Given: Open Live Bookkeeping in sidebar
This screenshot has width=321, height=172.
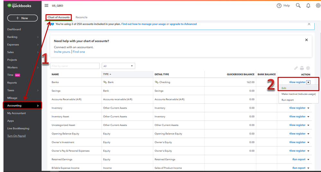Looking at the screenshot, I should coord(18,128).
